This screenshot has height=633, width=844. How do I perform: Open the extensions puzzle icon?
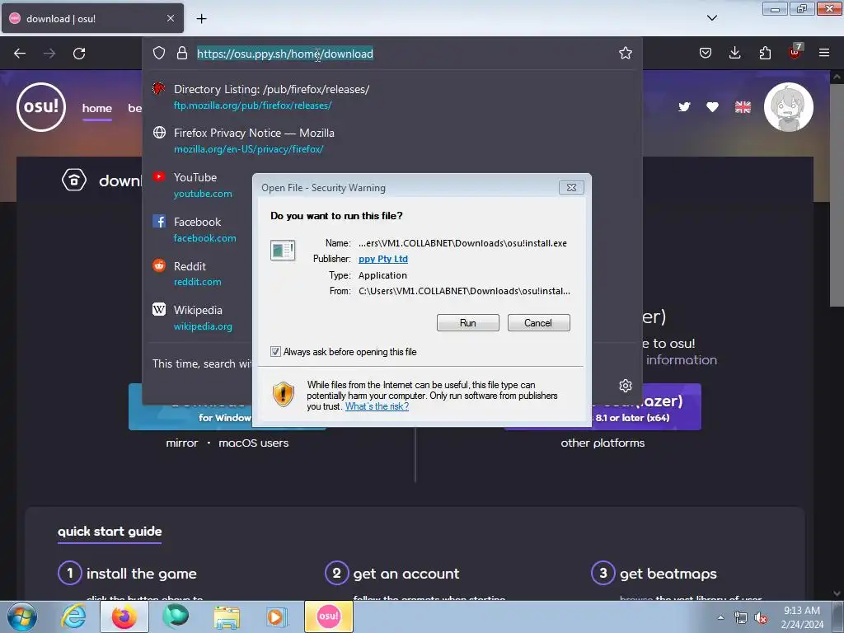pyautogui.click(x=765, y=53)
